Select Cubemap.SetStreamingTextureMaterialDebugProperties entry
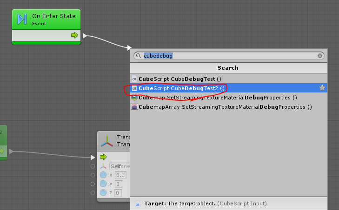Screen dimensions: 339x210 [x=218, y=98]
